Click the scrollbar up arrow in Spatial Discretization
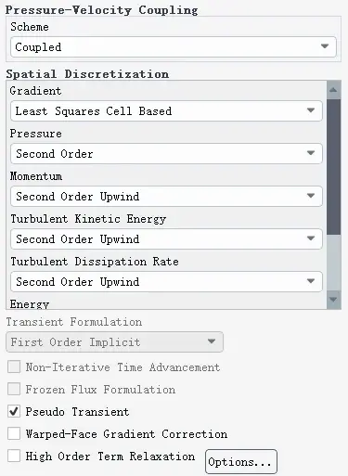The image size is (348, 476). click(333, 90)
